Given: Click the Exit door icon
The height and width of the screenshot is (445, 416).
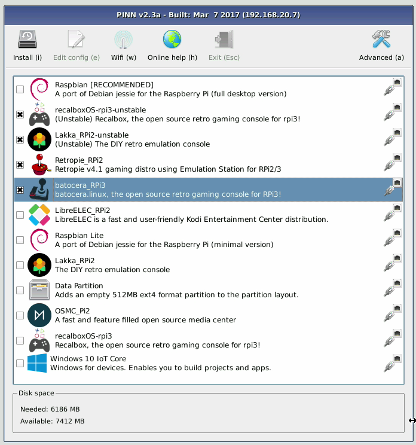Looking at the screenshot, I should 224,39.
